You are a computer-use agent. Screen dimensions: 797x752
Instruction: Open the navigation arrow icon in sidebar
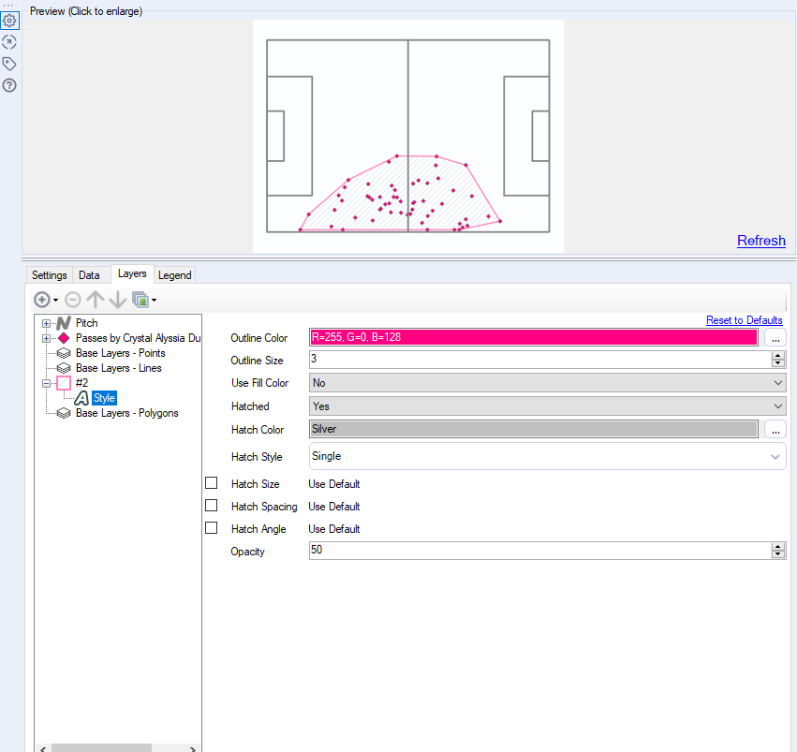point(9,42)
